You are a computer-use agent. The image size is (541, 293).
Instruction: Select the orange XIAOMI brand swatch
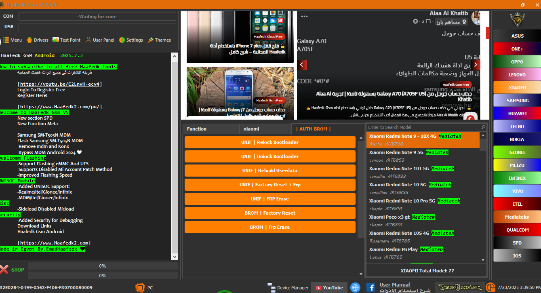pyautogui.click(x=517, y=88)
